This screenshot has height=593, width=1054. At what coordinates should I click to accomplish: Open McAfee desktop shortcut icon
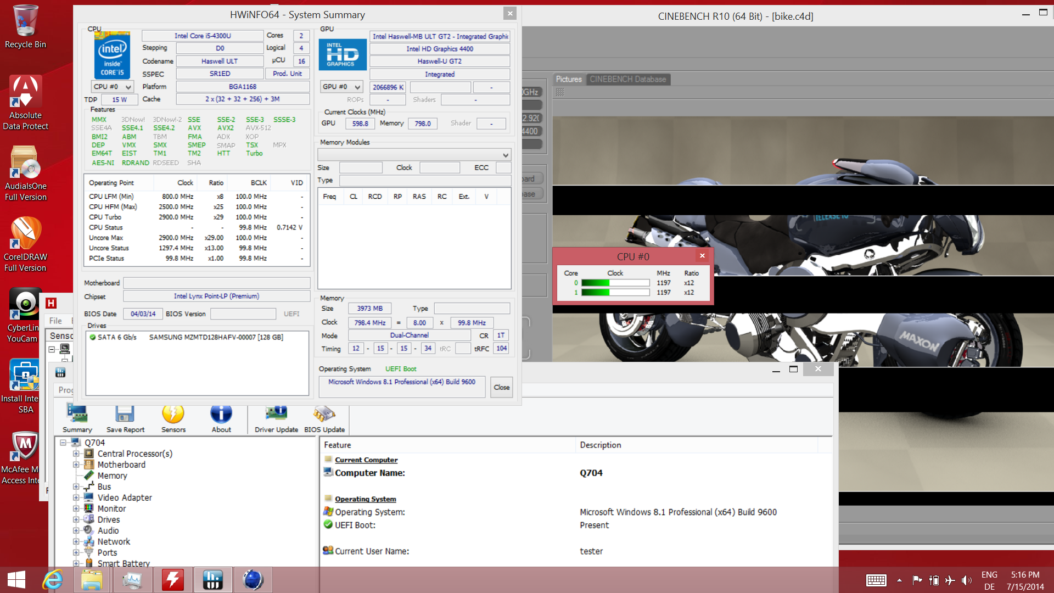(22, 457)
